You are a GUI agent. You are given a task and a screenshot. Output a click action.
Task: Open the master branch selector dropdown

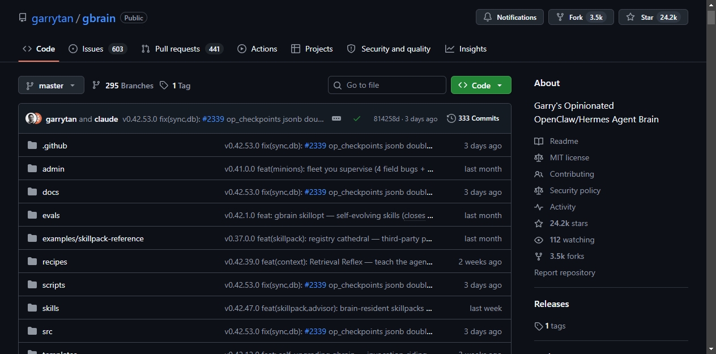point(51,85)
